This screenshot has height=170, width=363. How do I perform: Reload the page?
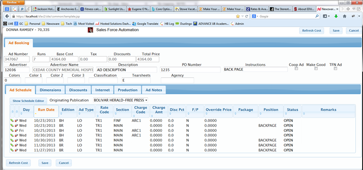[247, 16]
